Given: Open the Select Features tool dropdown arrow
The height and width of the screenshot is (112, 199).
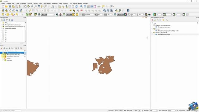Looking at the screenshot, I should (5, 15).
